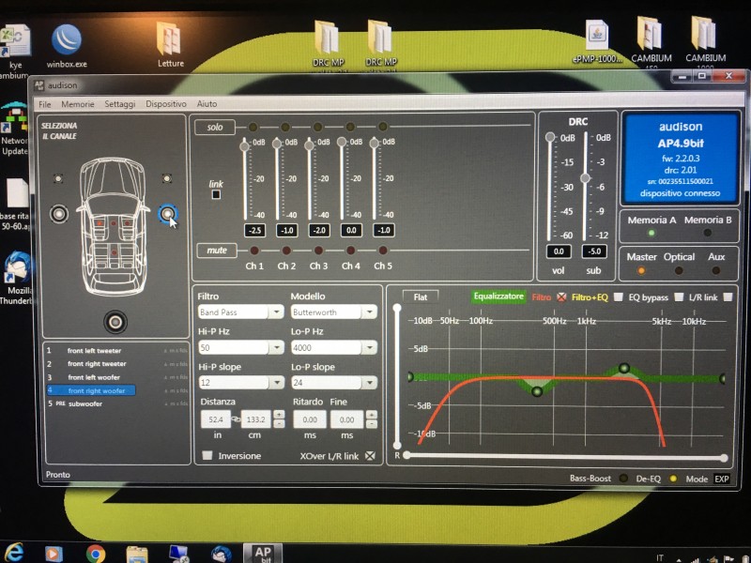This screenshot has height=563, width=751.
Task: Open winbox.exe desktop icon
Action: click(x=67, y=46)
